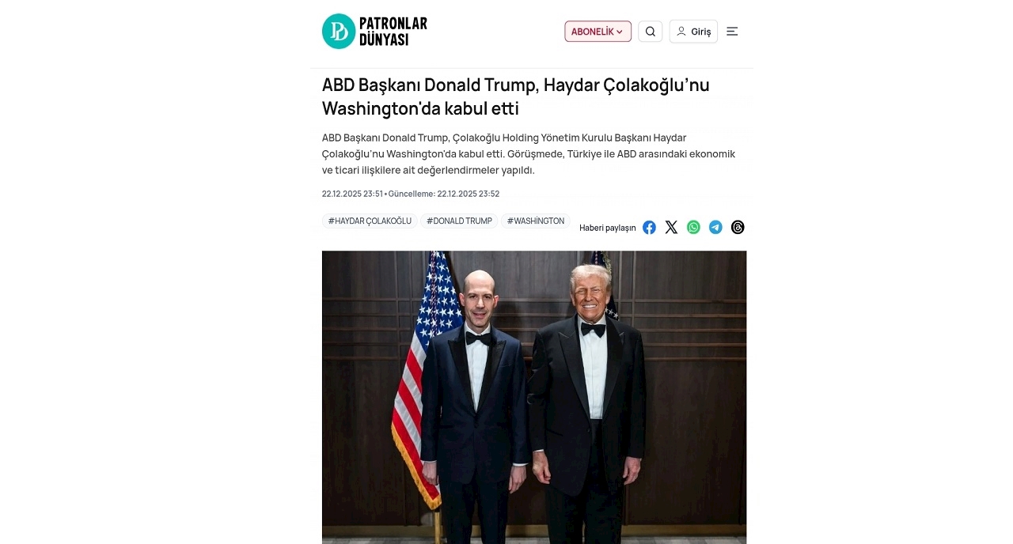Click the Giriş login button
This screenshot has height=544, width=1013.
[693, 32]
